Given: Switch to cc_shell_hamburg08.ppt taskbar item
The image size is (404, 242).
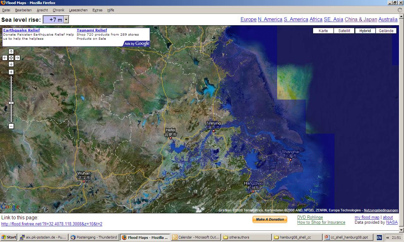Looking at the screenshot, I should 348,238.
